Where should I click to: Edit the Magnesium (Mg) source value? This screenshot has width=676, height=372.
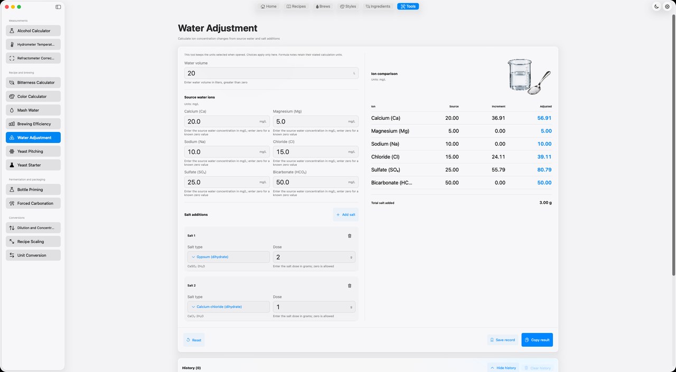pyautogui.click(x=315, y=121)
